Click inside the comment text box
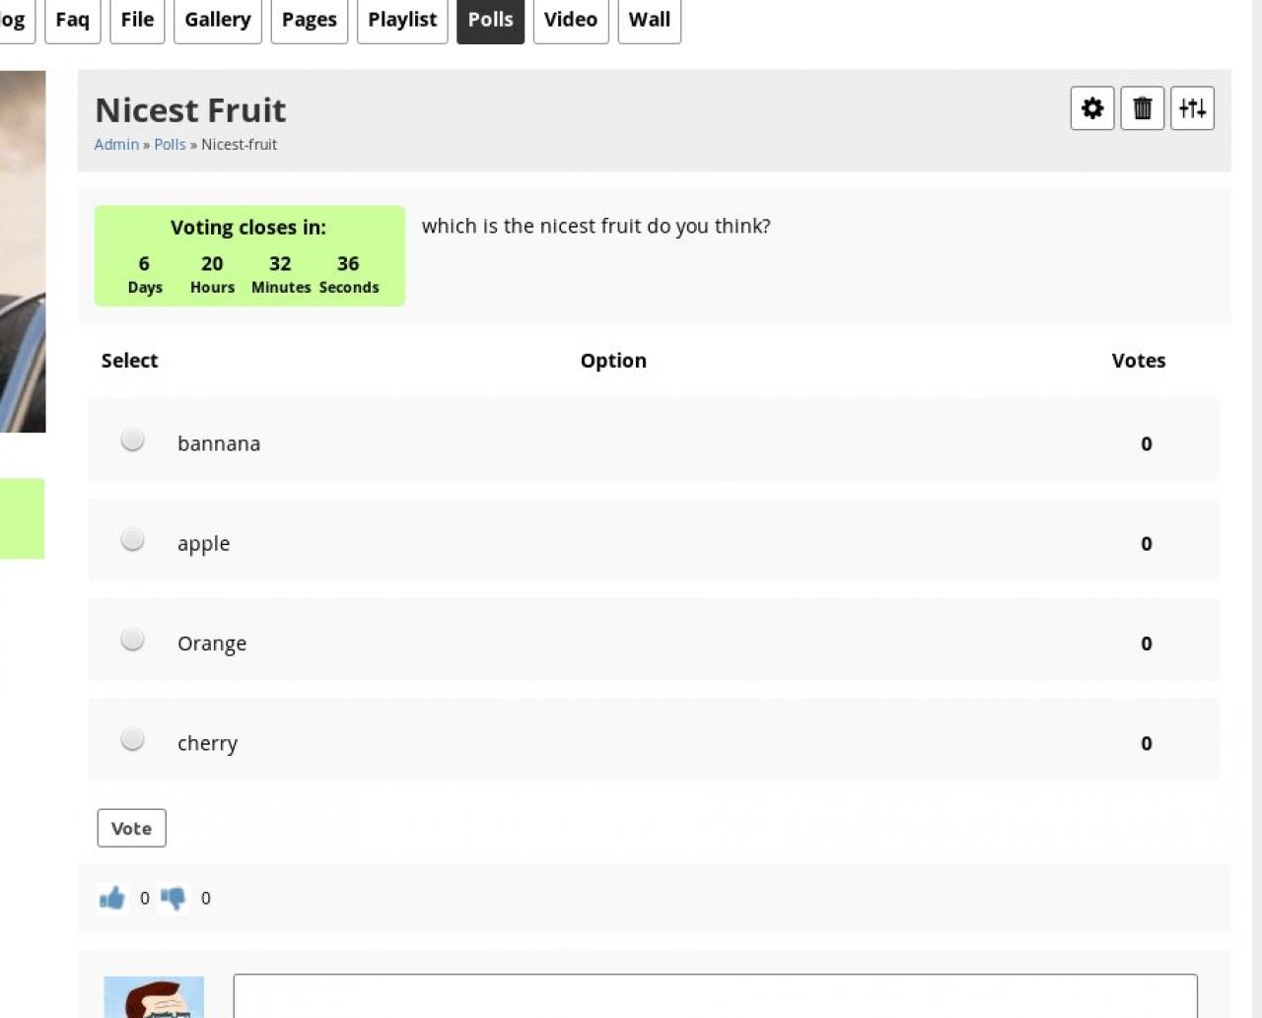The width and height of the screenshot is (1262, 1018). coord(715,995)
